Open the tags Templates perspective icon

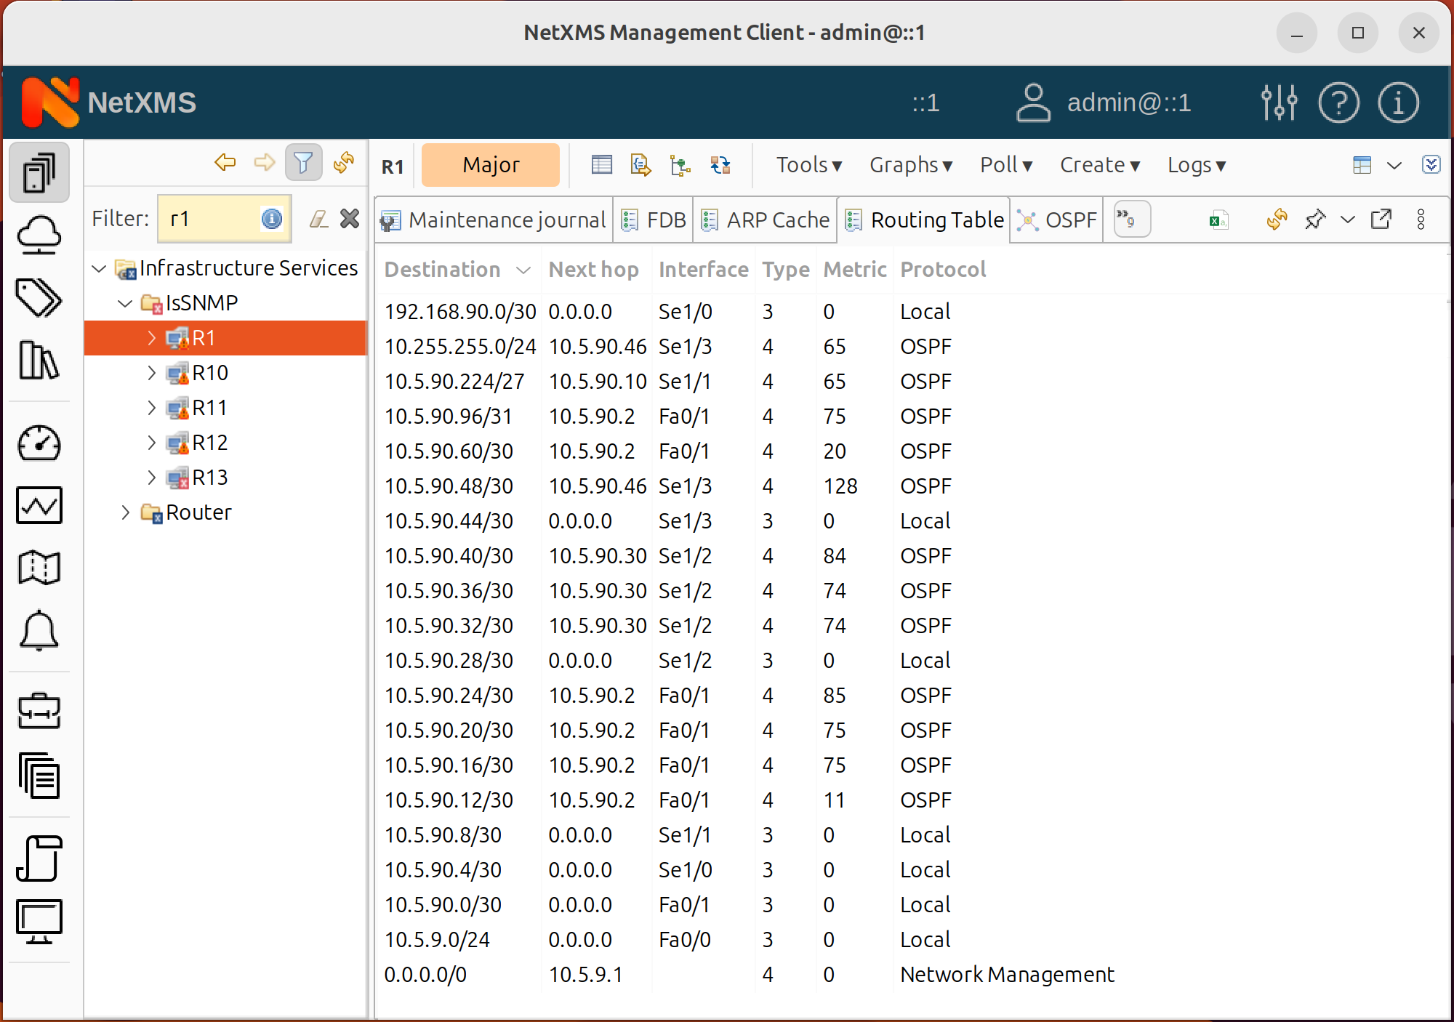39,298
